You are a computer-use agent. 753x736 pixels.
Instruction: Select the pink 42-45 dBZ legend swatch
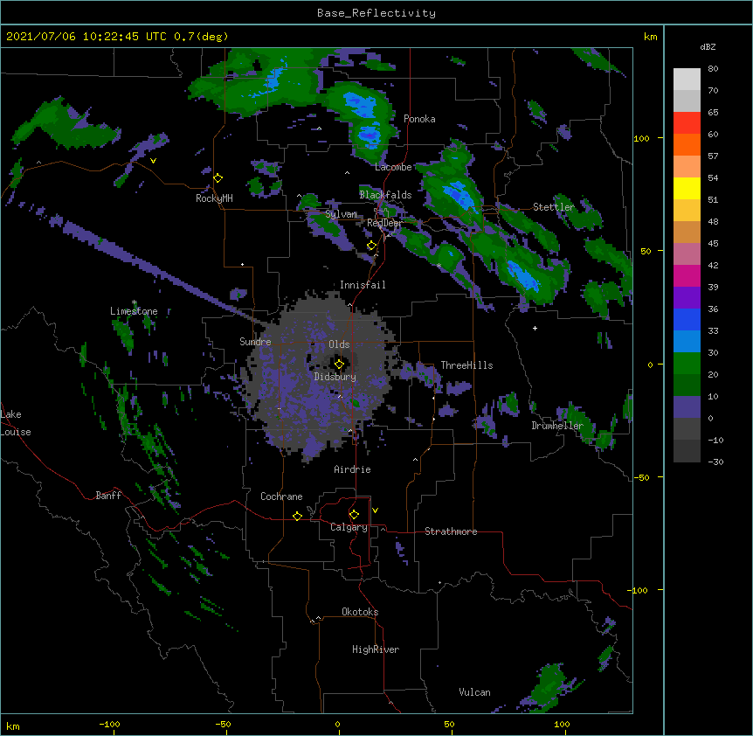coord(687,254)
